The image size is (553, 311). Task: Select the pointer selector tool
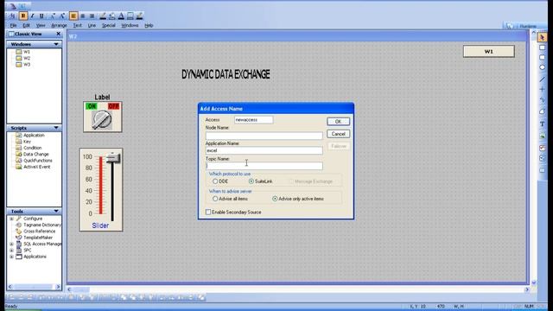(542, 37)
